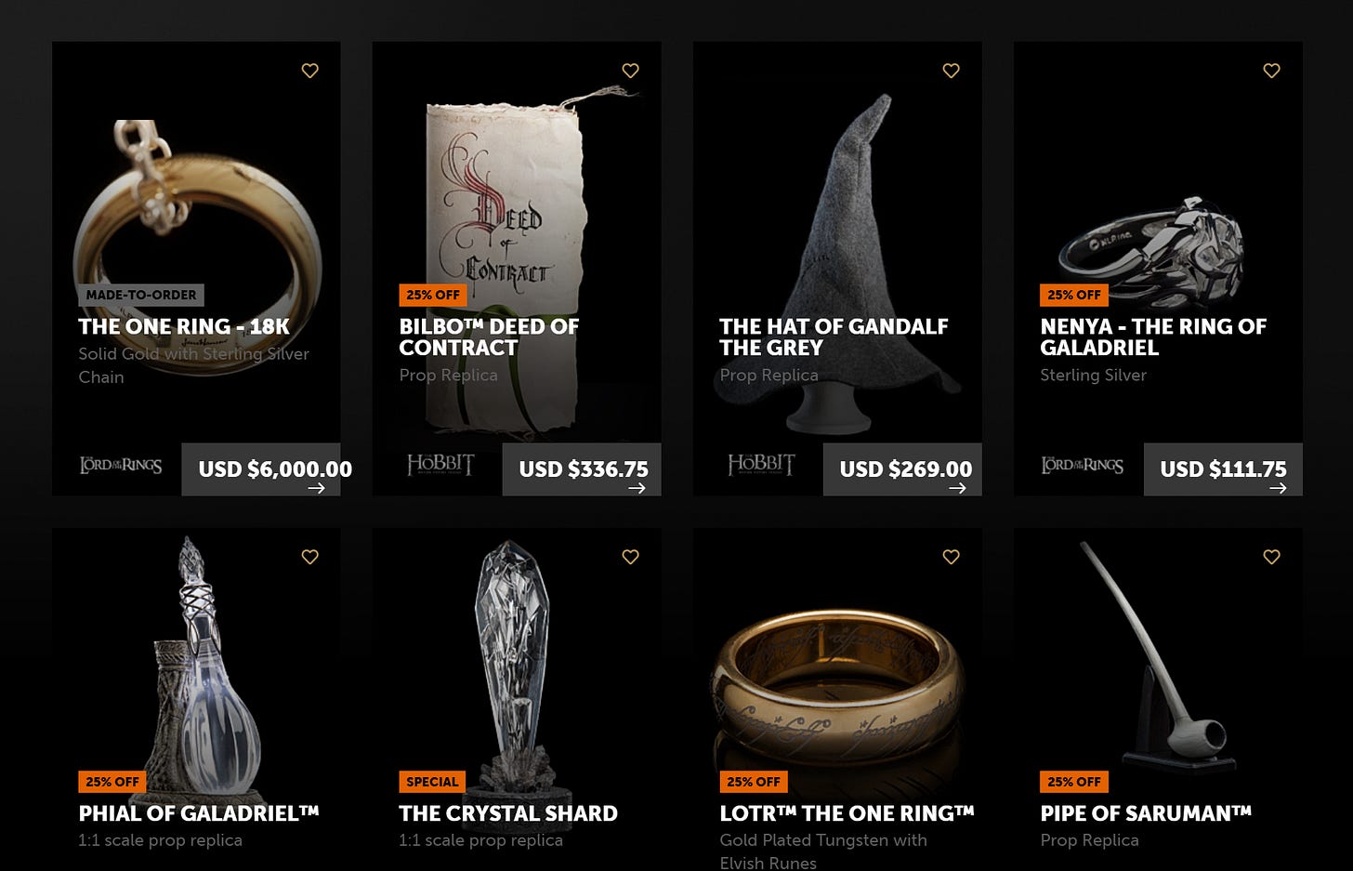Click the MADE-TO-ORDER badge on One Ring
This screenshot has width=1353, height=871.
point(141,295)
